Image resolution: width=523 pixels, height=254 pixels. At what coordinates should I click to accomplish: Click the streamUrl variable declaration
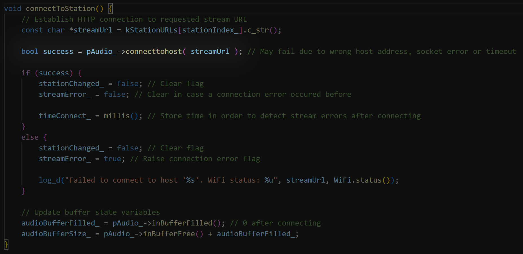(93, 30)
